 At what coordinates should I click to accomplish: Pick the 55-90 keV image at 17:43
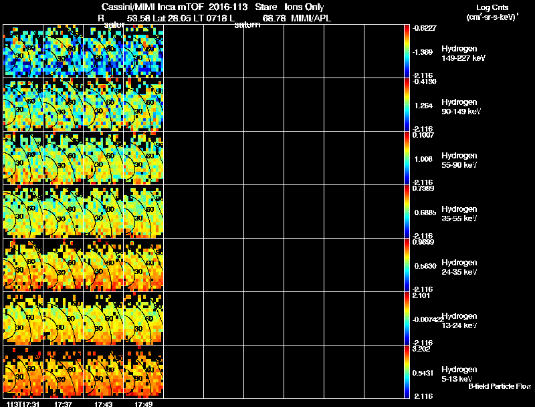click(104, 158)
